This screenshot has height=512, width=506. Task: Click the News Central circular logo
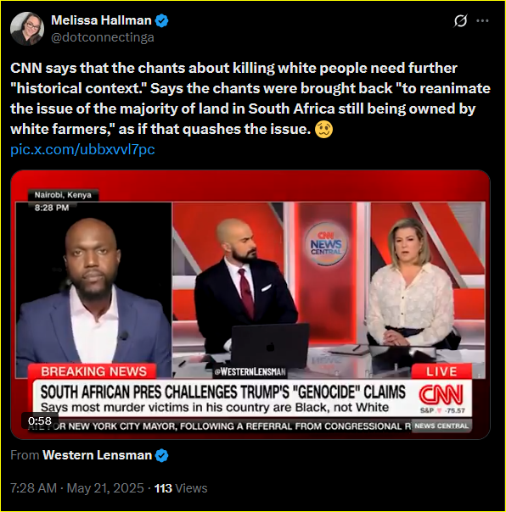326,244
